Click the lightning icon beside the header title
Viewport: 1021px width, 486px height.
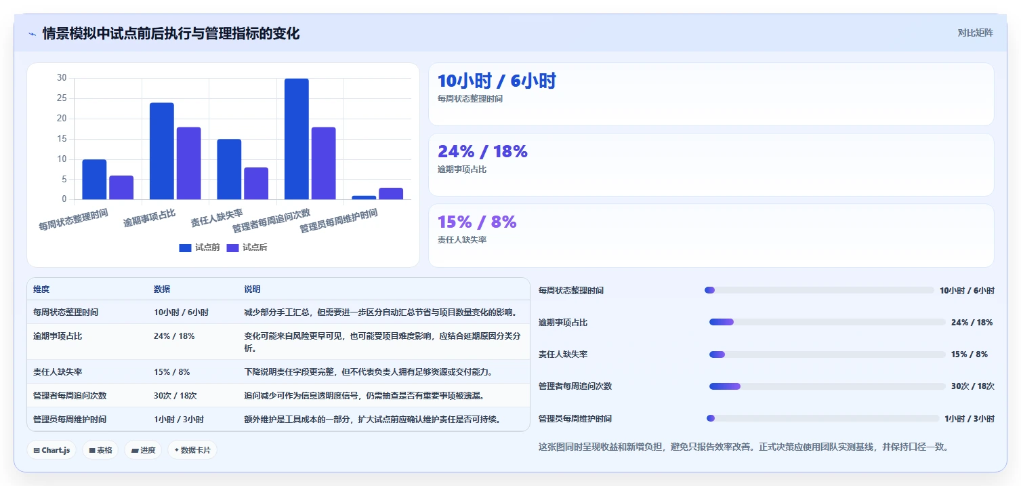32,34
